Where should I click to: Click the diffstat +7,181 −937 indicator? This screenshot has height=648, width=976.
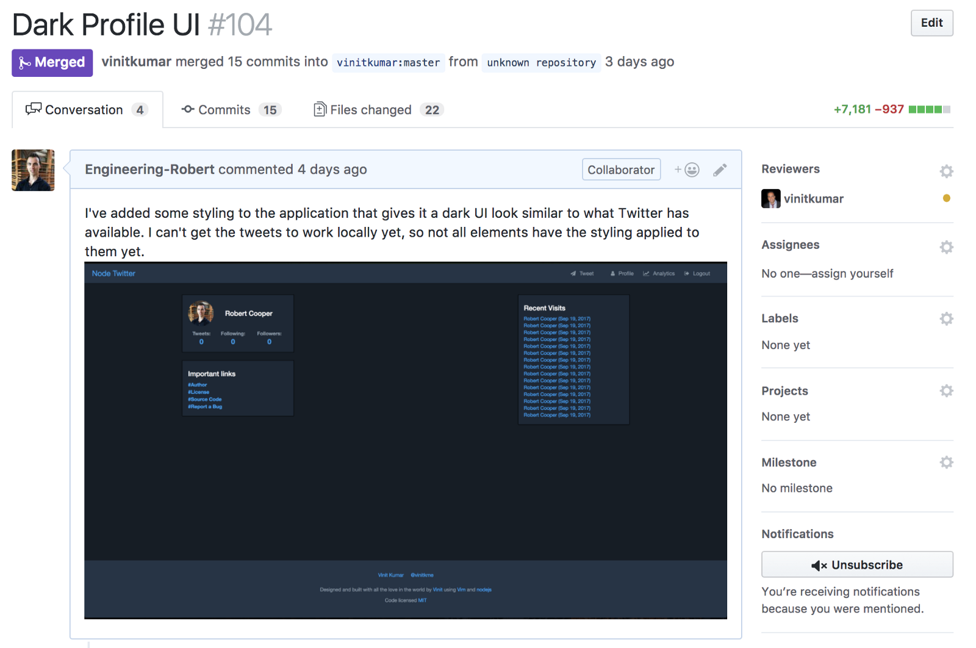[x=892, y=109]
